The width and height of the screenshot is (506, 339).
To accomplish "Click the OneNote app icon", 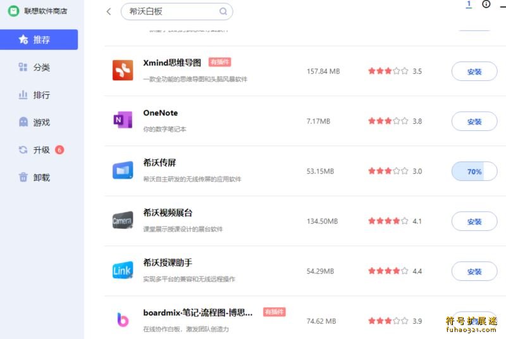I will click(x=123, y=120).
